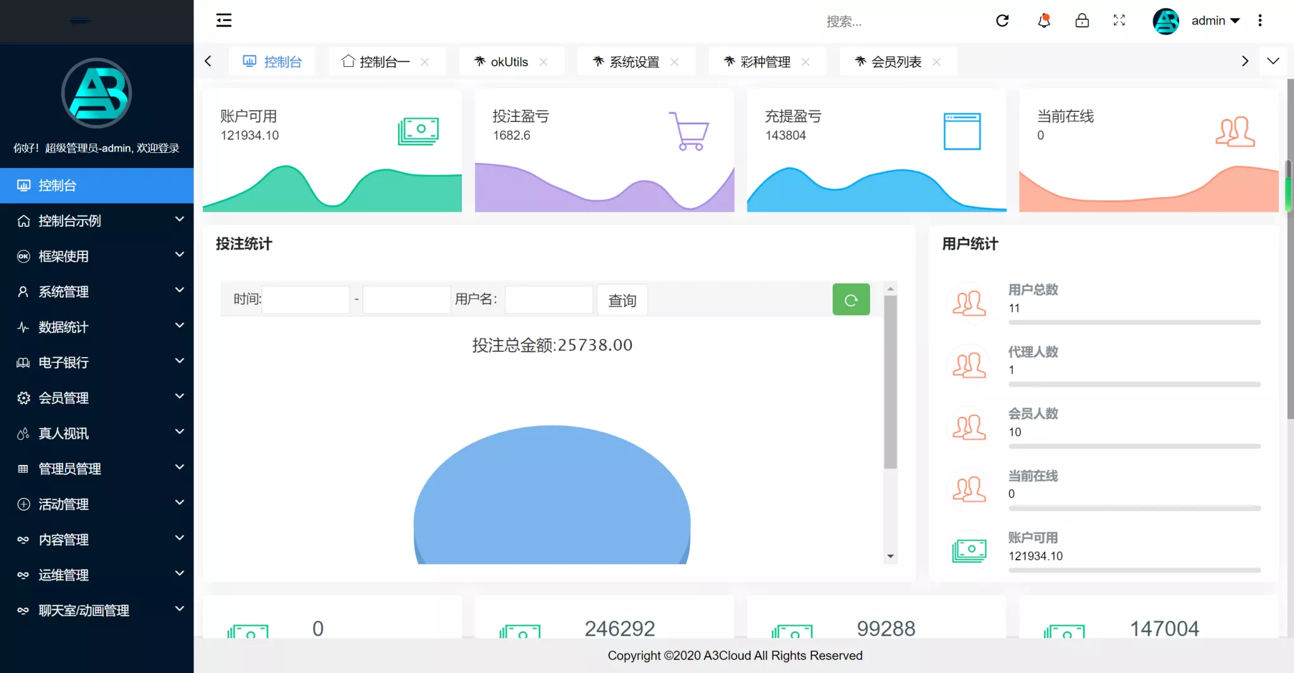
Task: Switch to the 彩种管理 tab
Action: click(765, 61)
